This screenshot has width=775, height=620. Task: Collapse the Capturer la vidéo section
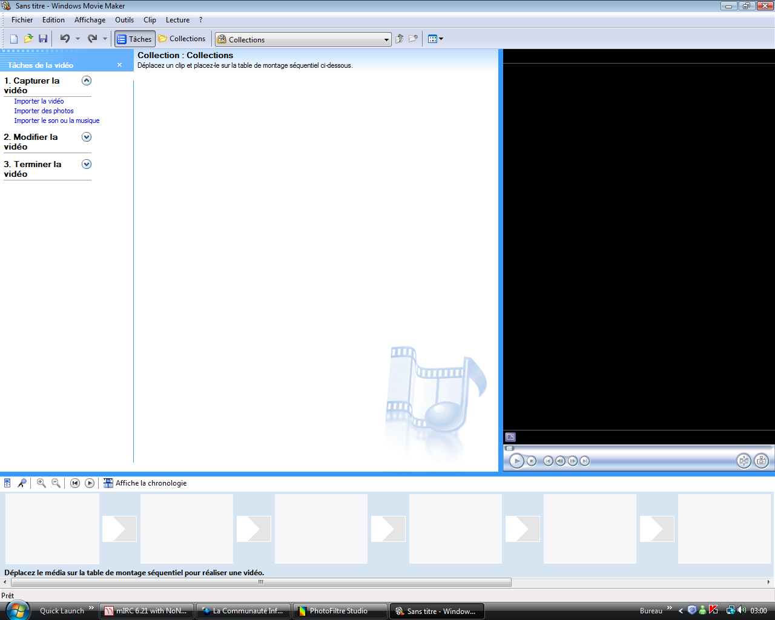(x=87, y=81)
